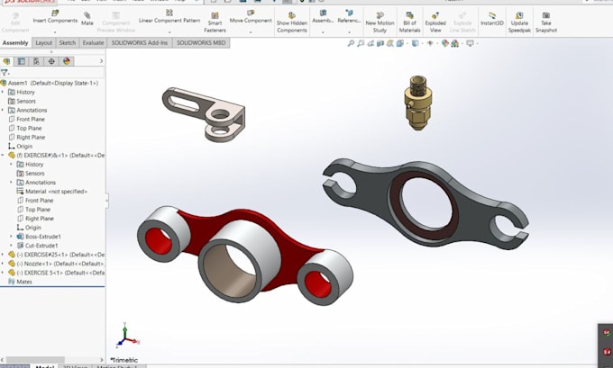Image resolution: width=613 pixels, height=368 pixels.
Task: Click the Insert Components tool
Action: (x=55, y=17)
